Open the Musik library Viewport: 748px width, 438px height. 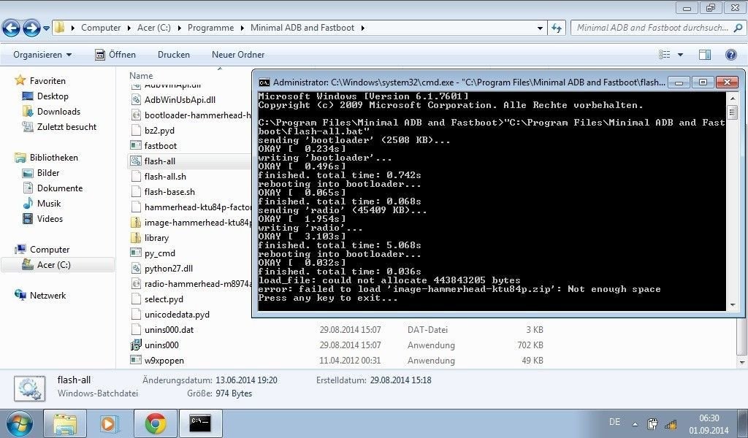pyautogui.click(x=49, y=203)
